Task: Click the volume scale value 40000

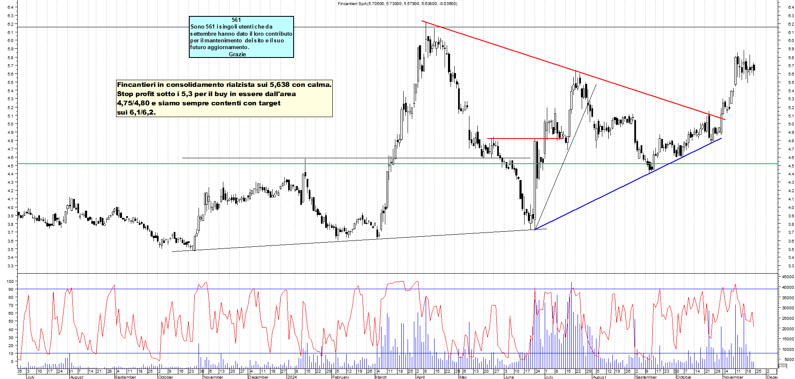Action: pyautogui.click(x=787, y=288)
